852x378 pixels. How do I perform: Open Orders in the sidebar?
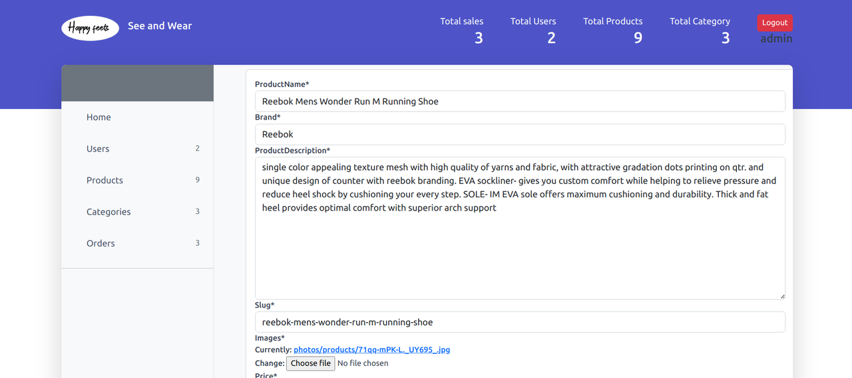click(x=101, y=243)
